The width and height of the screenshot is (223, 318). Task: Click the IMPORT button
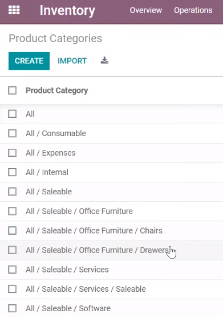72,61
